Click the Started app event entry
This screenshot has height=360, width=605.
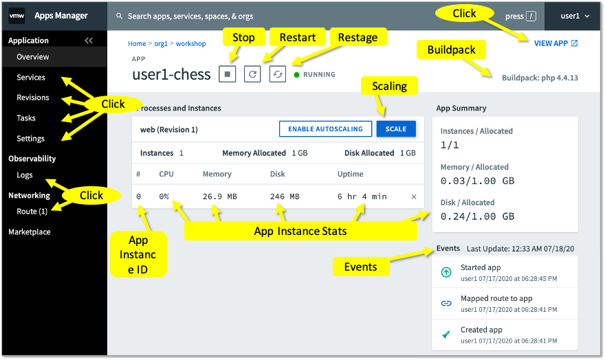click(505, 272)
